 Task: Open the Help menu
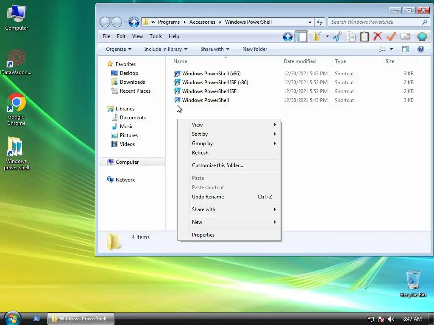click(x=174, y=36)
